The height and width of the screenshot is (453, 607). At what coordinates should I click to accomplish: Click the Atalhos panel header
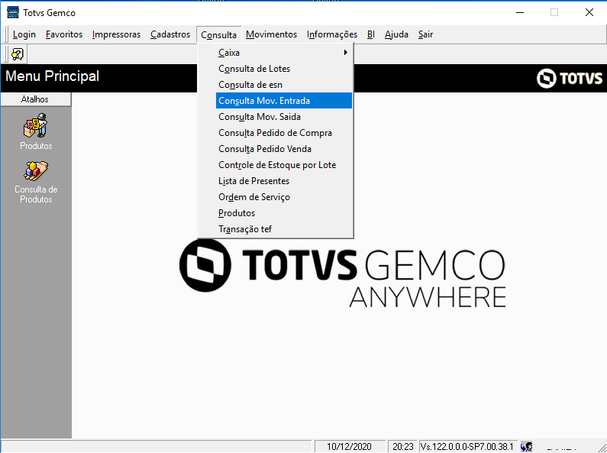(x=36, y=99)
